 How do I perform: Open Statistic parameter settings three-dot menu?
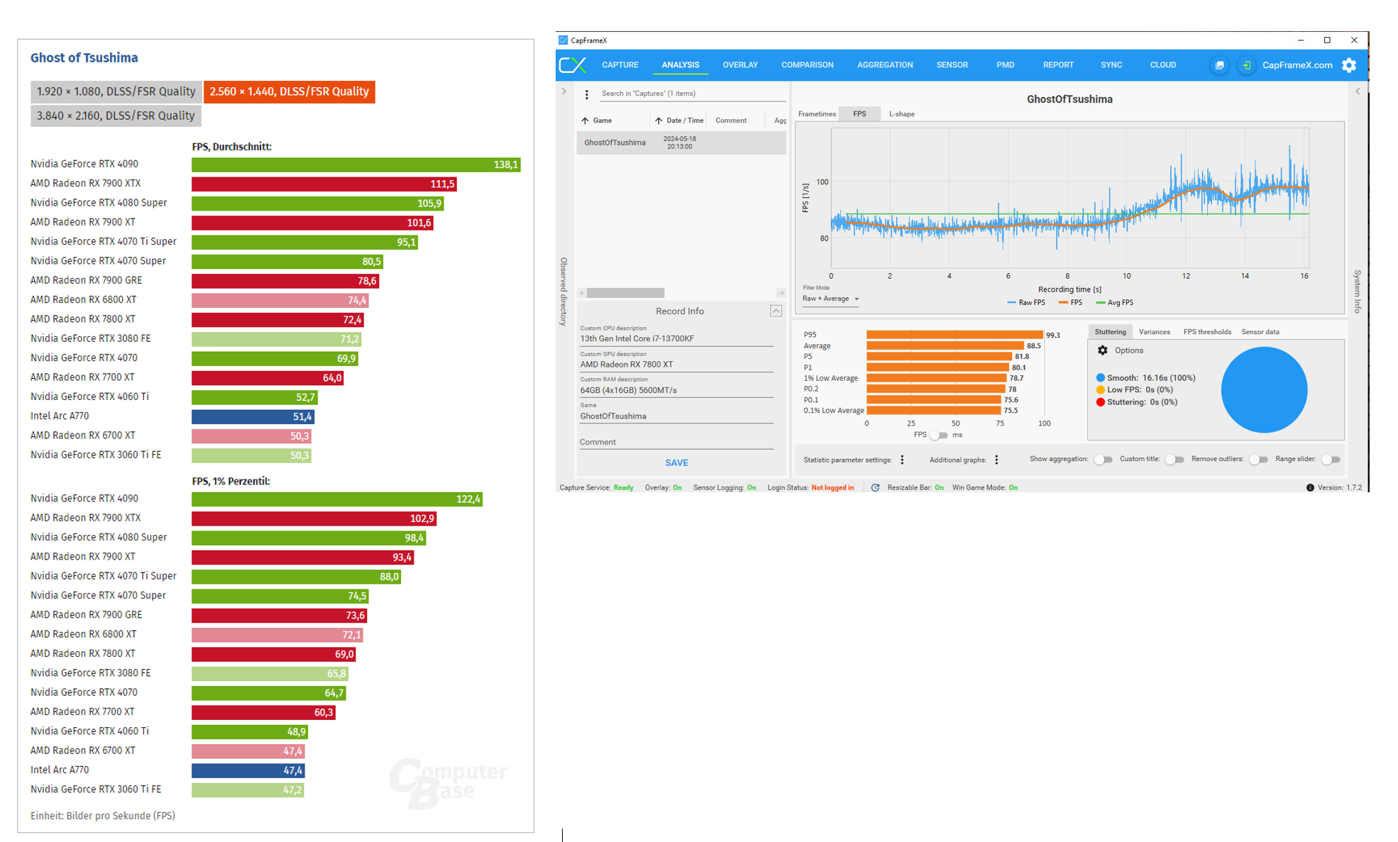[x=902, y=460]
